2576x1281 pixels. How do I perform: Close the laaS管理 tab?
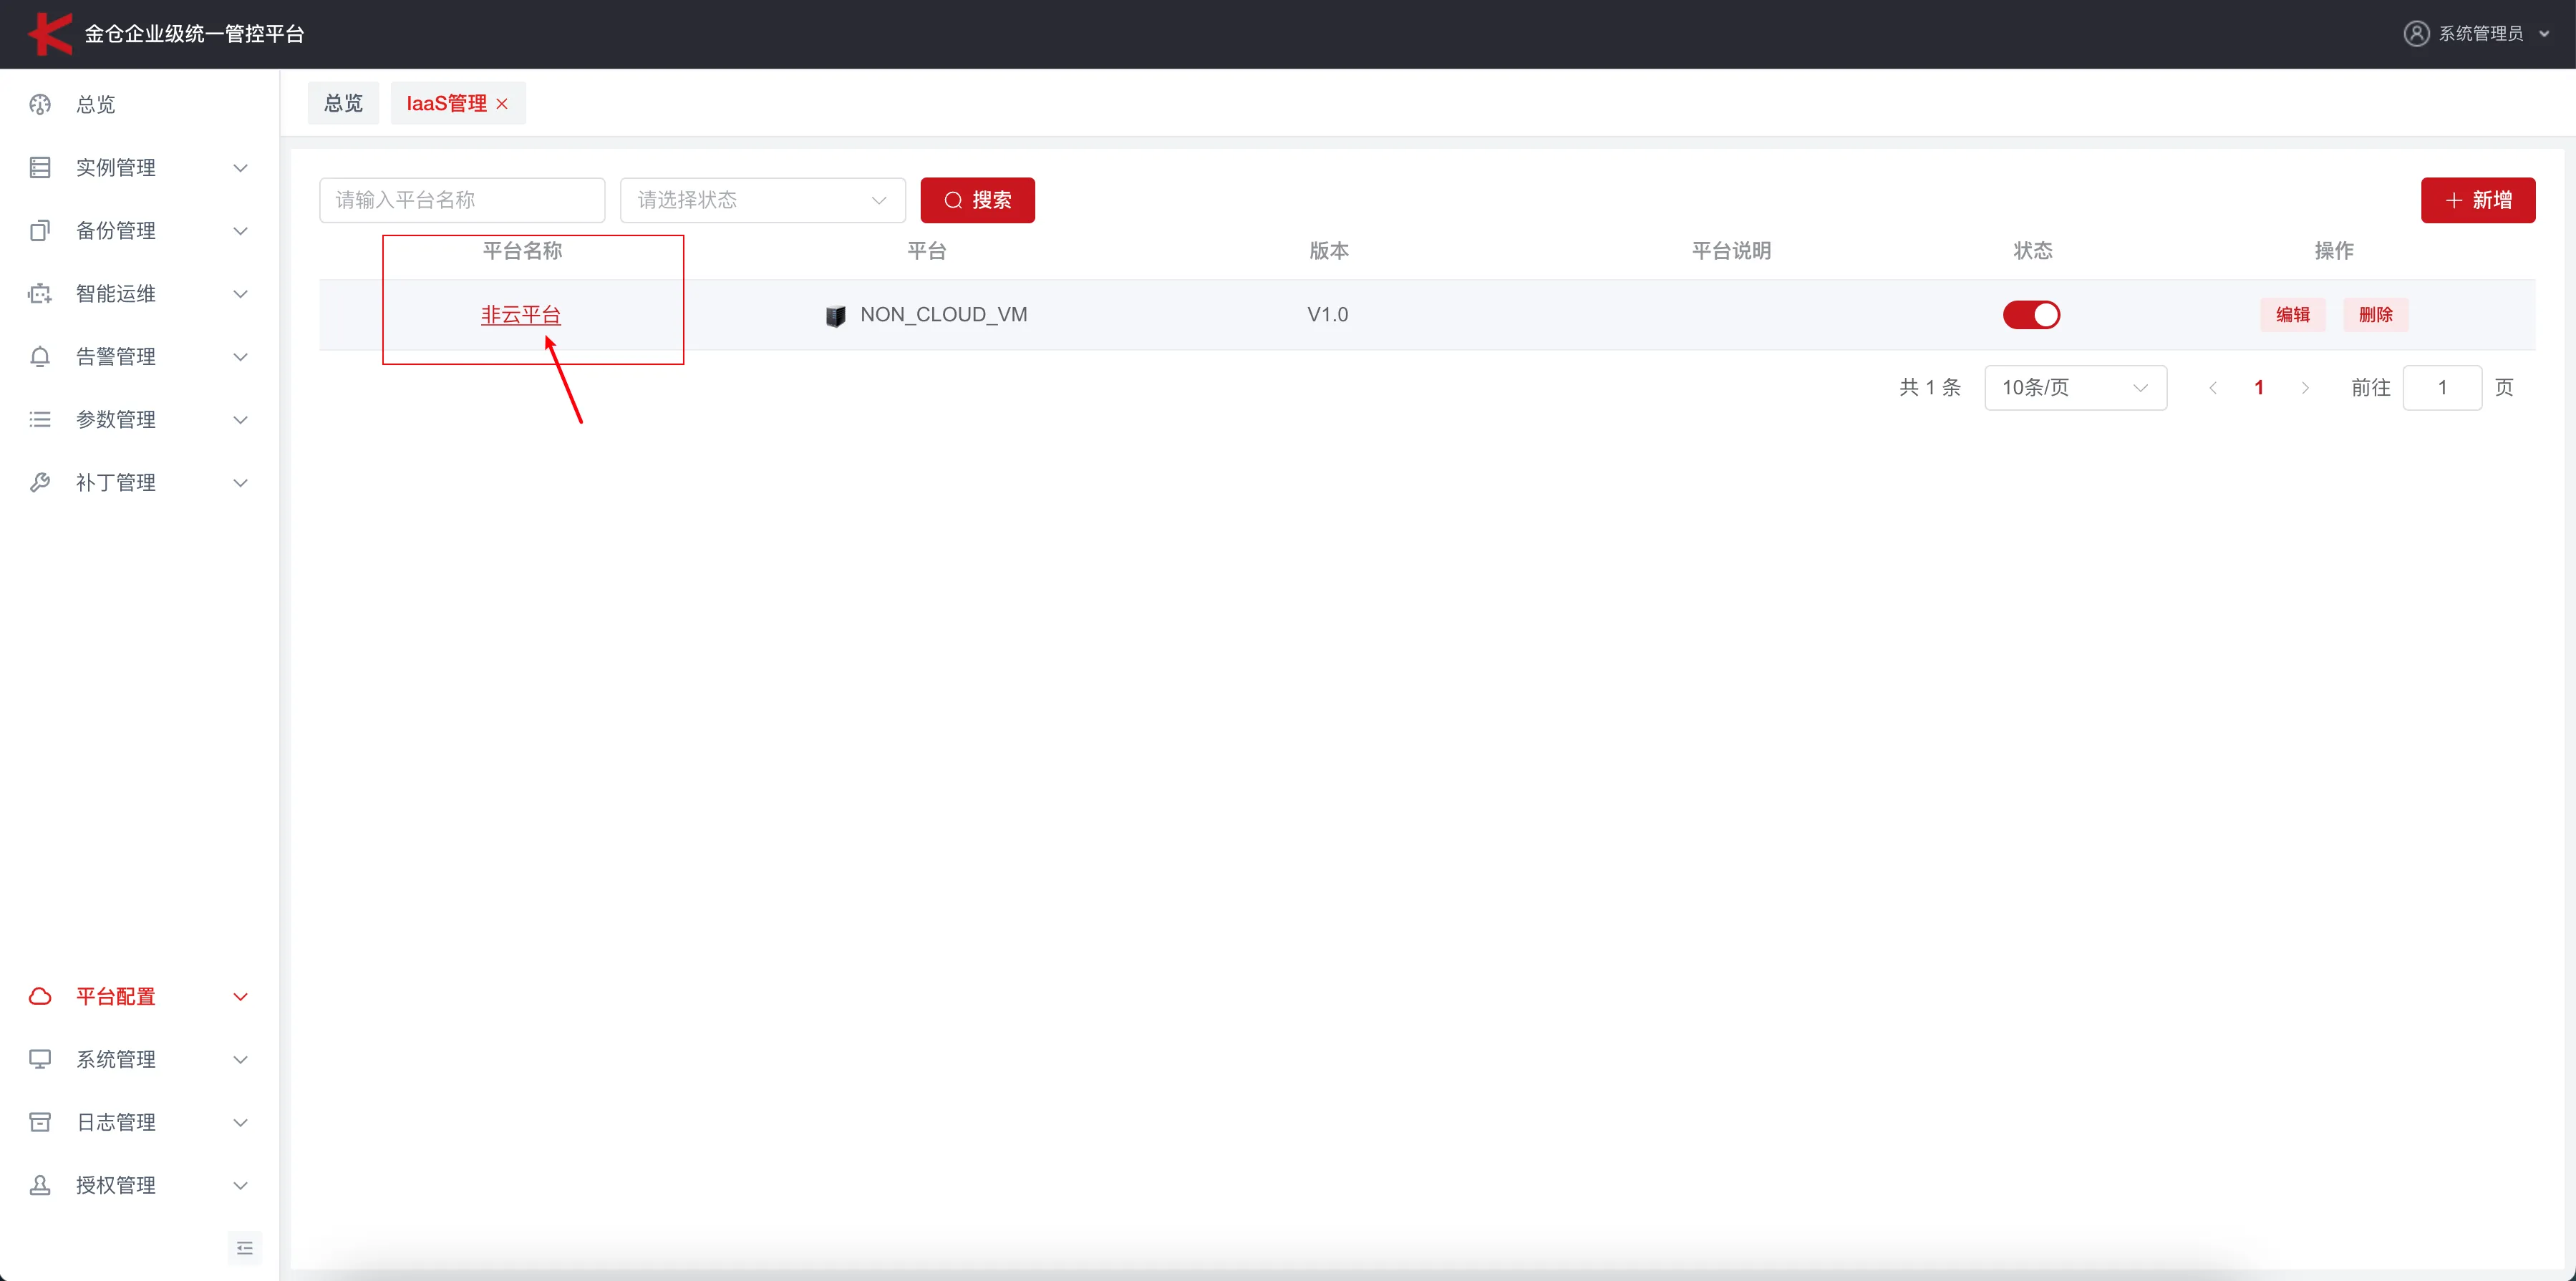click(503, 103)
